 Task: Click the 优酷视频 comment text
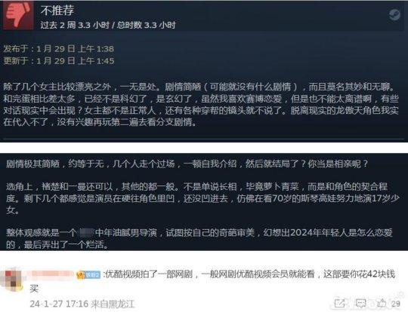coord(249,274)
